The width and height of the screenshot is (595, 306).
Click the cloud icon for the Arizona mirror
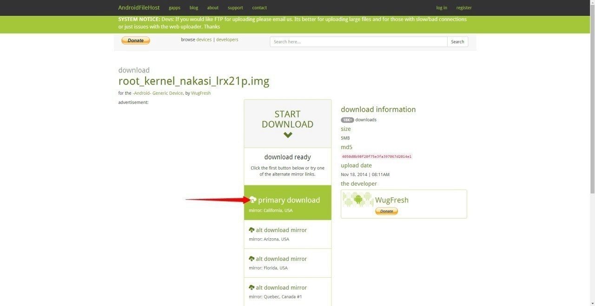pos(251,230)
